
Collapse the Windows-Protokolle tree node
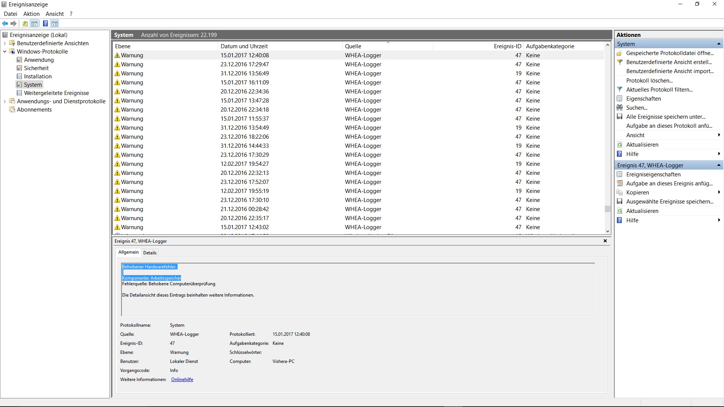[x=5, y=52]
